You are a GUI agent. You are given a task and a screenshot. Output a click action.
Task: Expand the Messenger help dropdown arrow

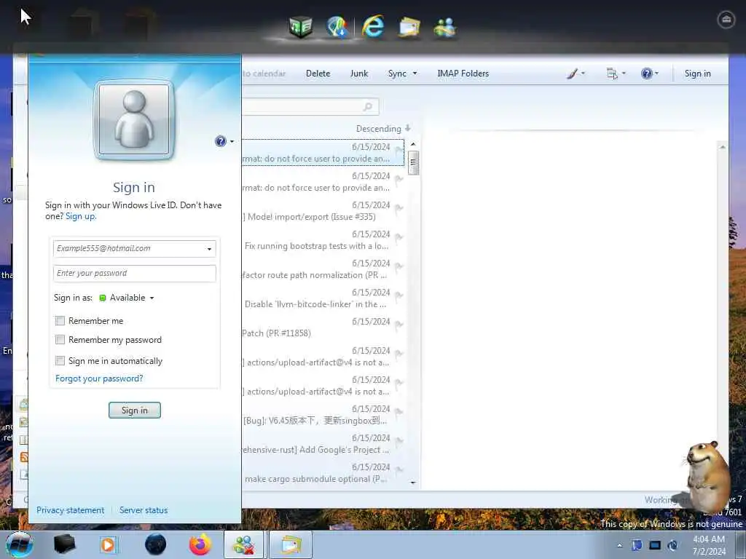232,141
